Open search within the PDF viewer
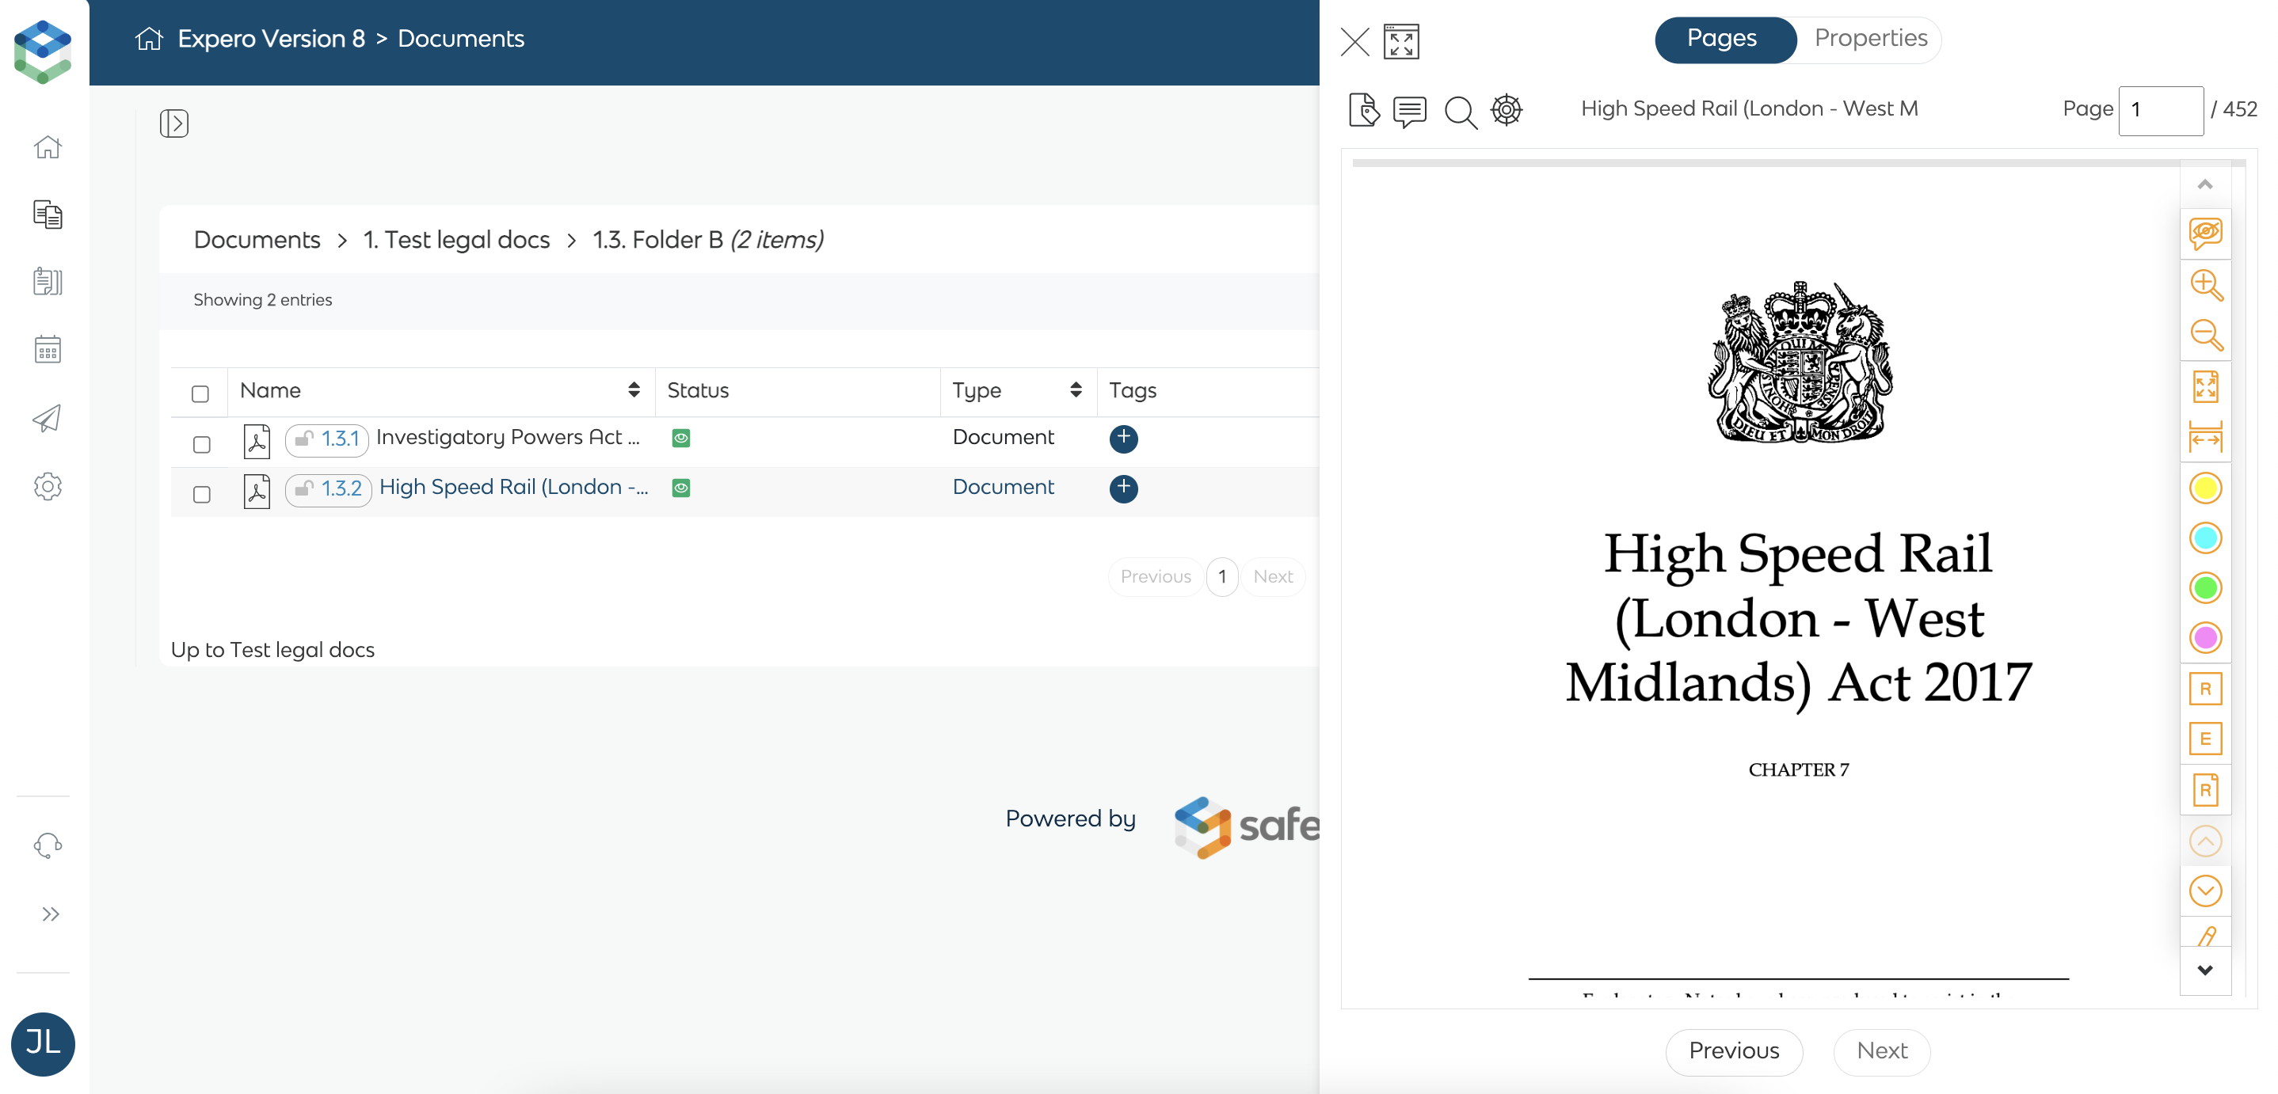Image resolution: width=2278 pixels, height=1094 pixels. pyautogui.click(x=1460, y=112)
